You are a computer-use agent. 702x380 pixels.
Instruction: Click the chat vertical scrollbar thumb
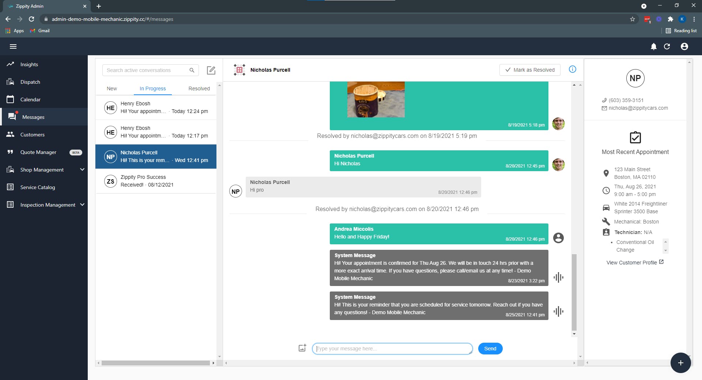574,292
